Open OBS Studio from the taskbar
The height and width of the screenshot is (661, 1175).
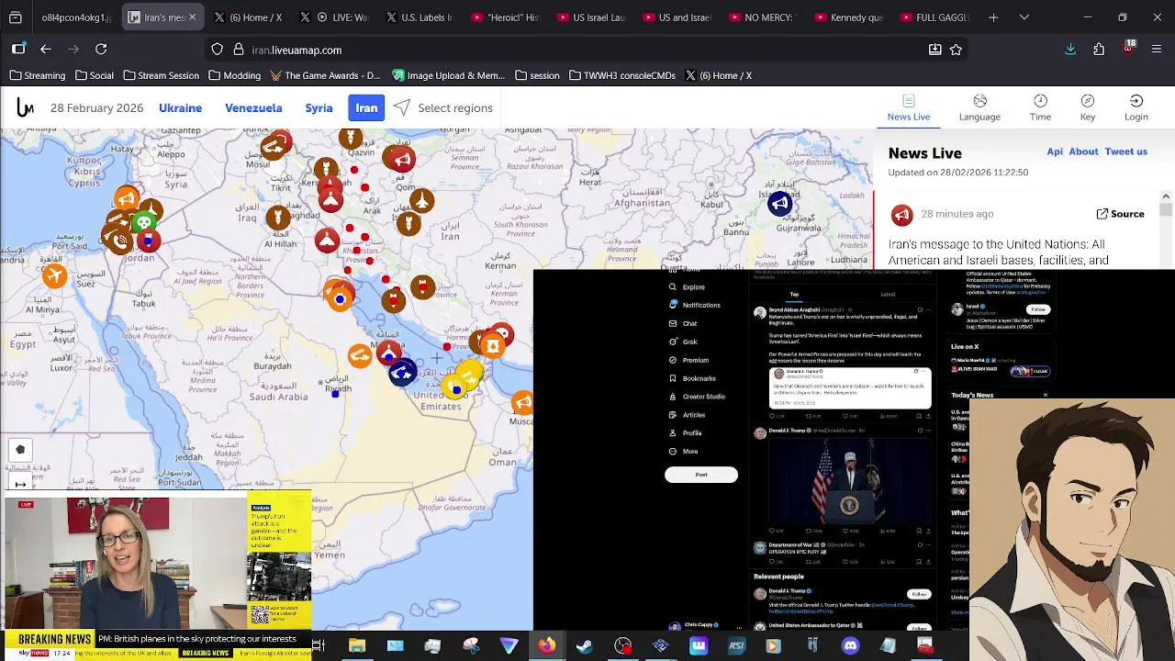622,645
